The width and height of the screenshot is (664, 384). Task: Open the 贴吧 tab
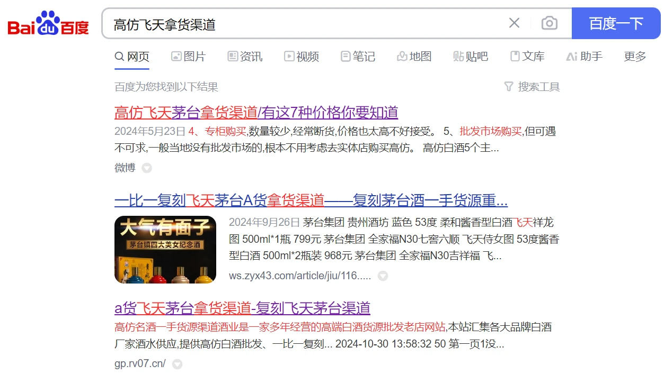471,56
